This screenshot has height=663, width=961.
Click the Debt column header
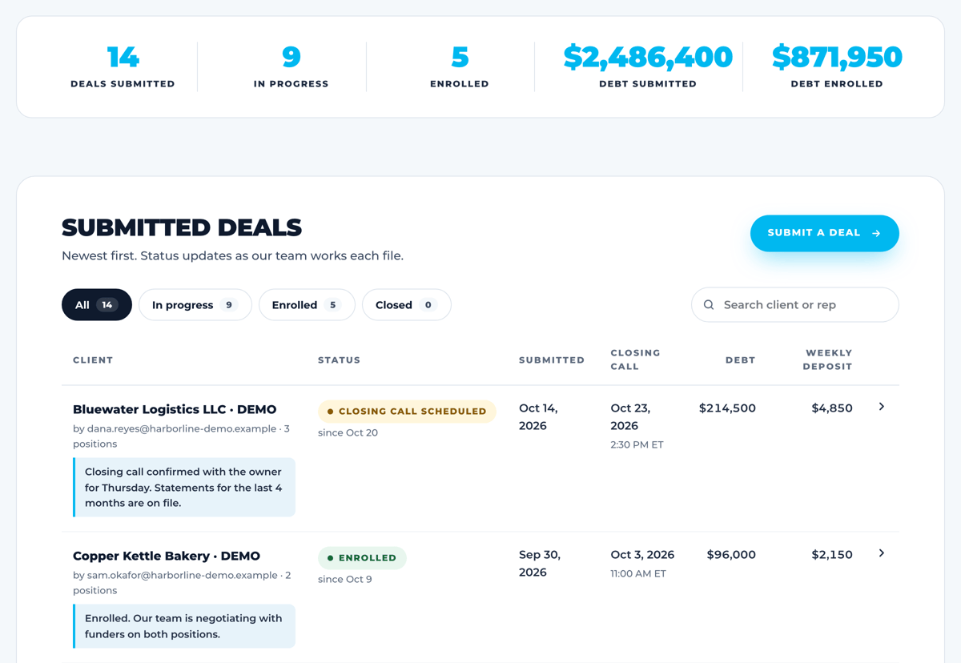click(x=740, y=360)
